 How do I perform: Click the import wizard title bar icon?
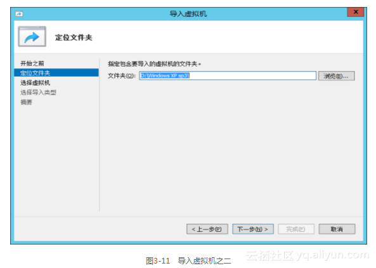point(19,14)
